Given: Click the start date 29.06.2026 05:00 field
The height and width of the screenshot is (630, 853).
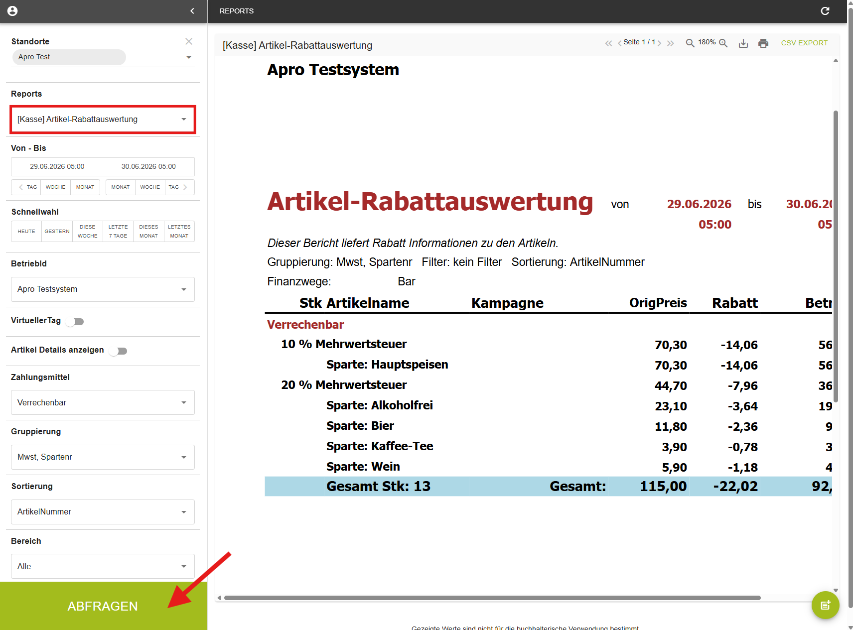Looking at the screenshot, I should pos(57,167).
